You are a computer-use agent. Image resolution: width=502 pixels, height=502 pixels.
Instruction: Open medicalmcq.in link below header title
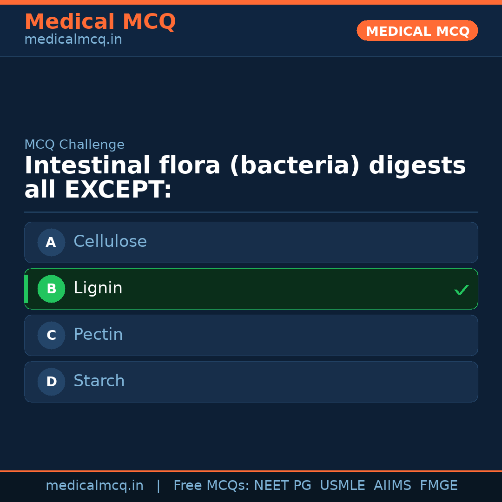click(x=73, y=40)
